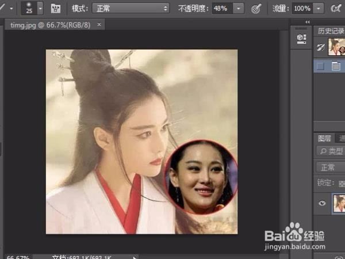Select the layer thumbnail in Layers panel
The image size is (345, 259).
pos(339,204)
